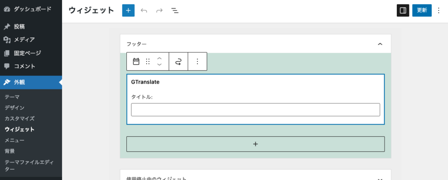Click the 更新 button

(x=422, y=10)
